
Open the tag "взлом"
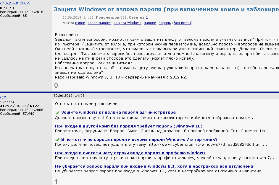click(80, 23)
